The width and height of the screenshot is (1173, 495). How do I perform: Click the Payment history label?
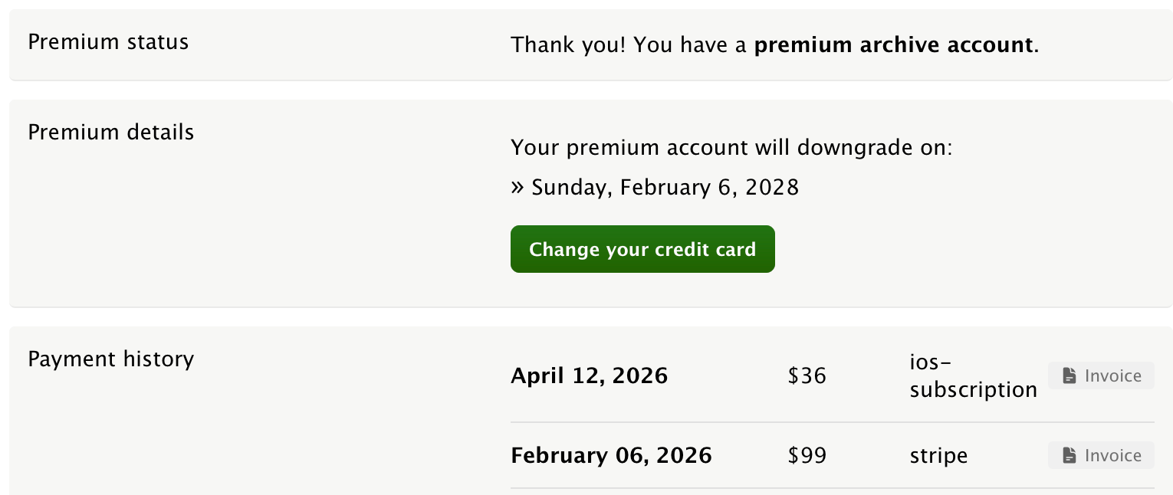click(111, 359)
